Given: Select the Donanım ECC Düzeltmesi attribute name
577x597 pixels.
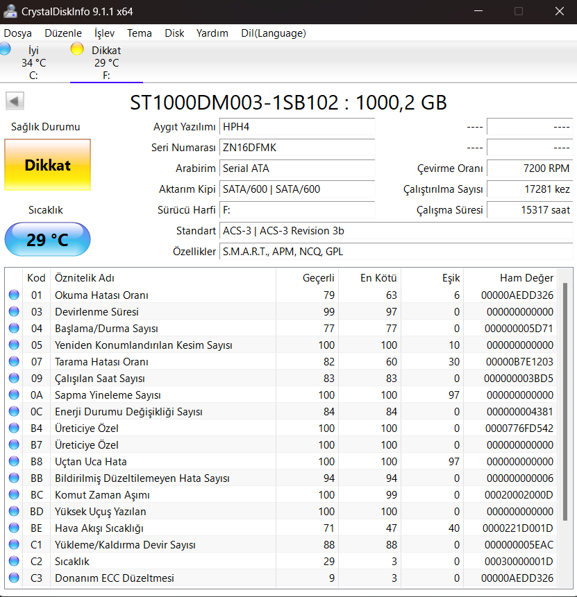Looking at the screenshot, I should [115, 578].
